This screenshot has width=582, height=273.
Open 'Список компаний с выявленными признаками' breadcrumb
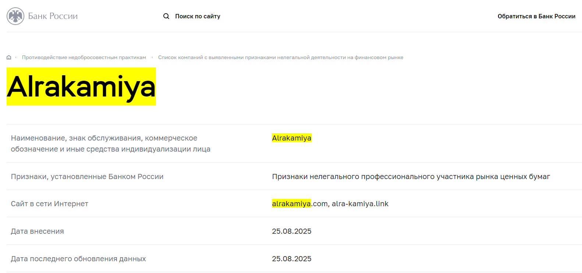point(281,57)
